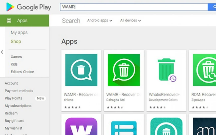
Task: Click the star rating under ZipoApps app
Action: 200,107
